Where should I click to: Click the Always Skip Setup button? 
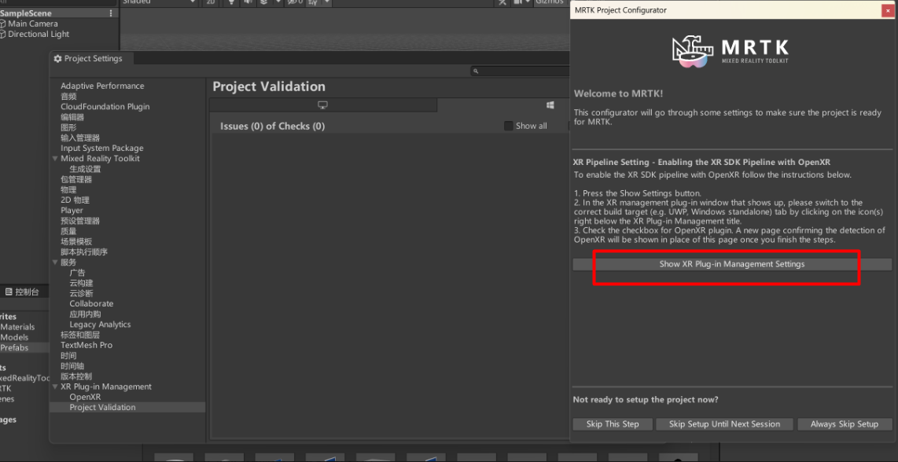coord(845,424)
